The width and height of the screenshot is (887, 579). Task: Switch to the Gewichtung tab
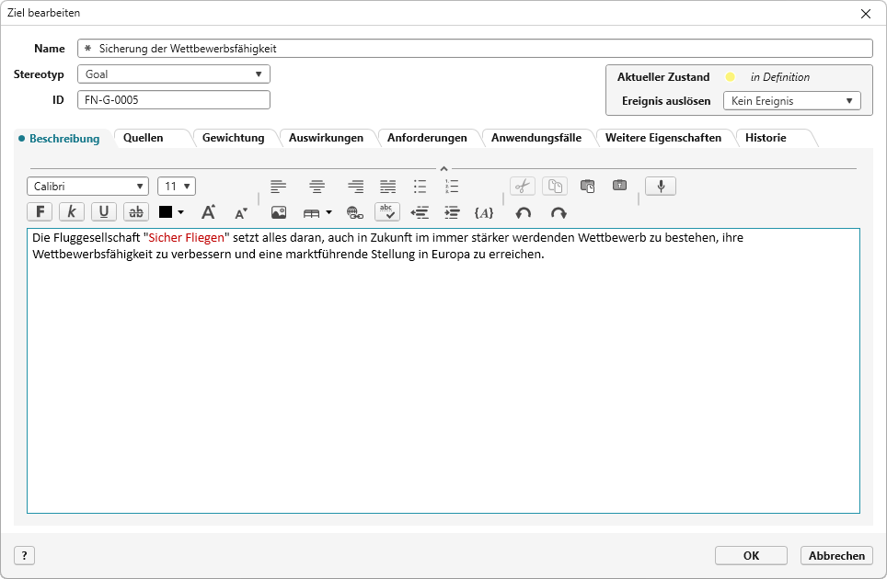click(x=233, y=138)
